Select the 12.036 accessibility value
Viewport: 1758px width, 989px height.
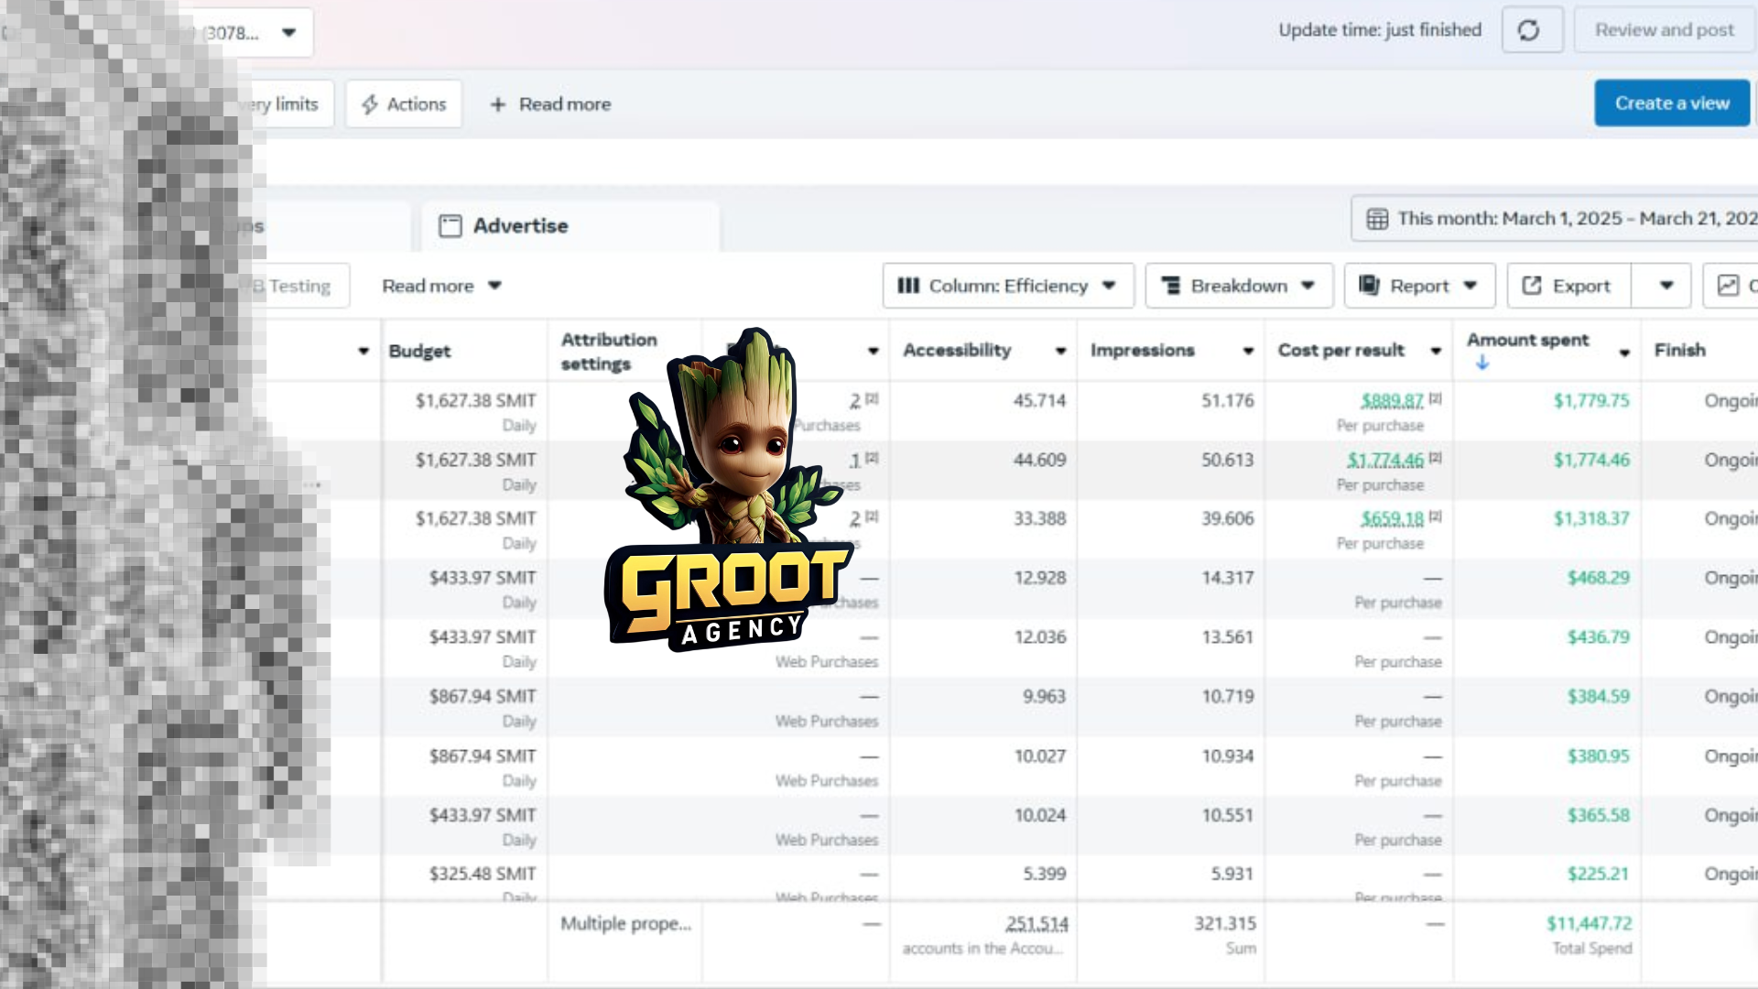[x=1040, y=637]
